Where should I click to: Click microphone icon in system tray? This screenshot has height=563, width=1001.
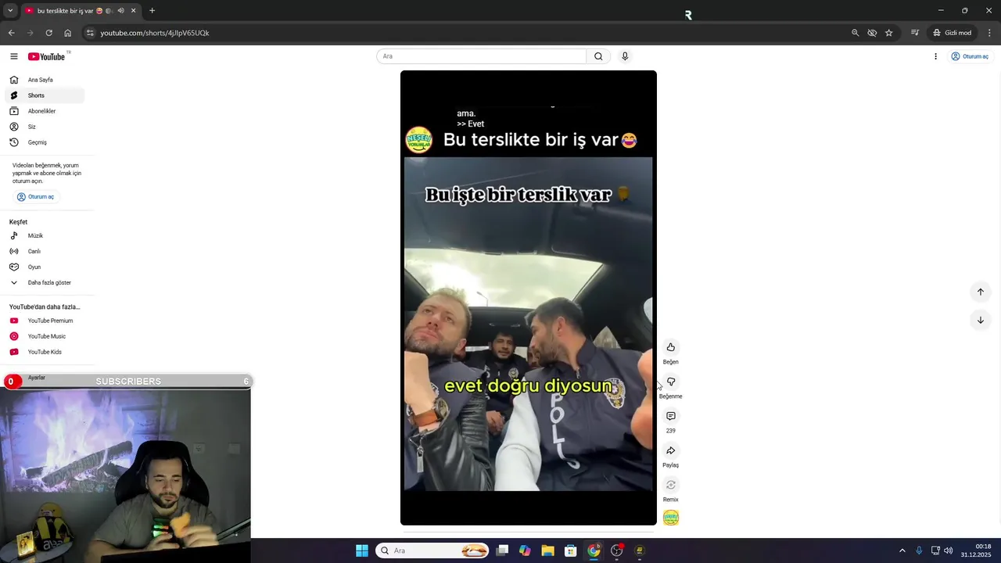pyautogui.click(x=919, y=550)
